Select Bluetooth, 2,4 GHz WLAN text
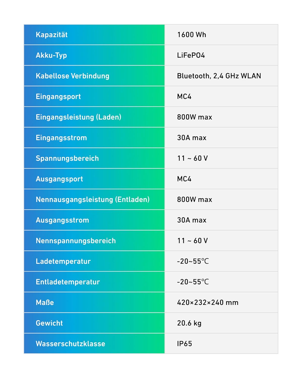The height and width of the screenshot is (378, 302). tap(219, 76)
